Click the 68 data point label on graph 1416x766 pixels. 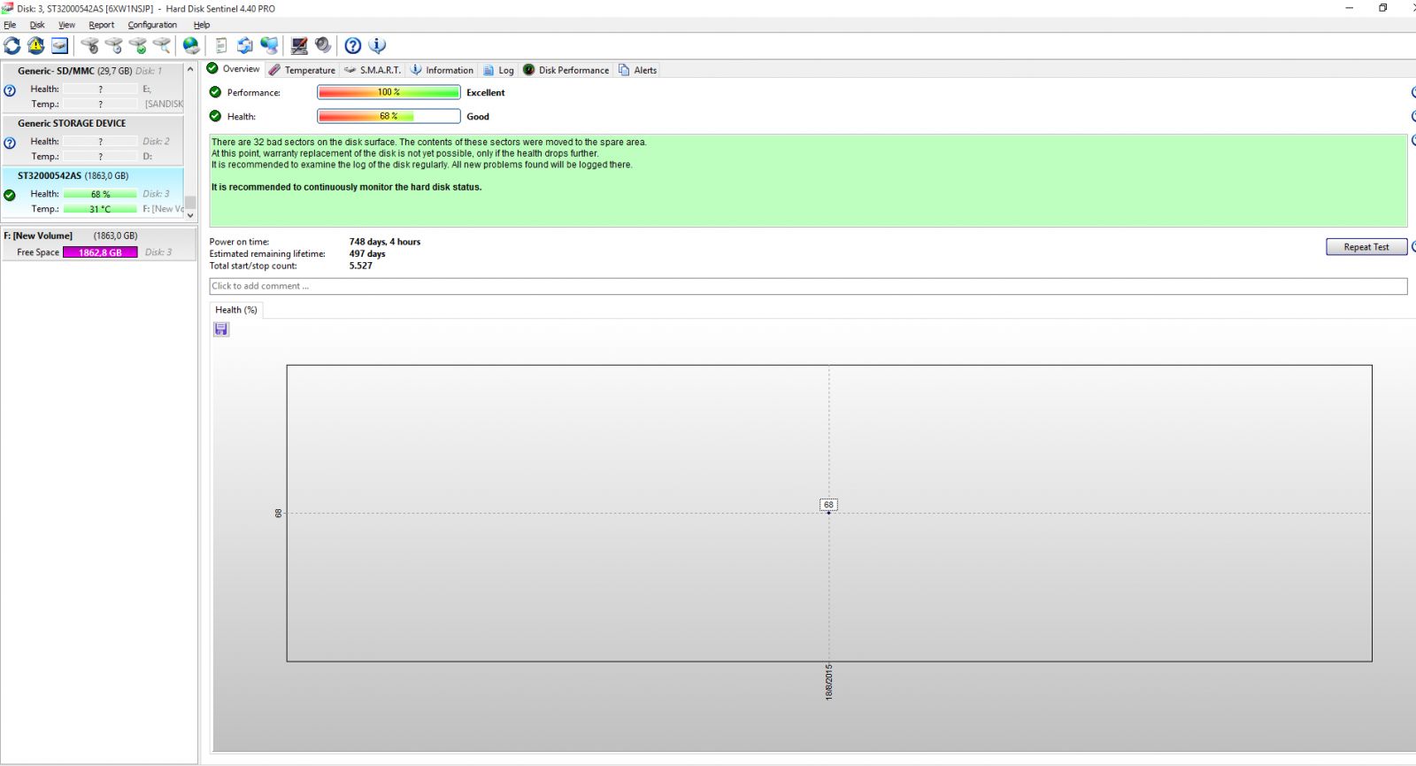tap(828, 505)
